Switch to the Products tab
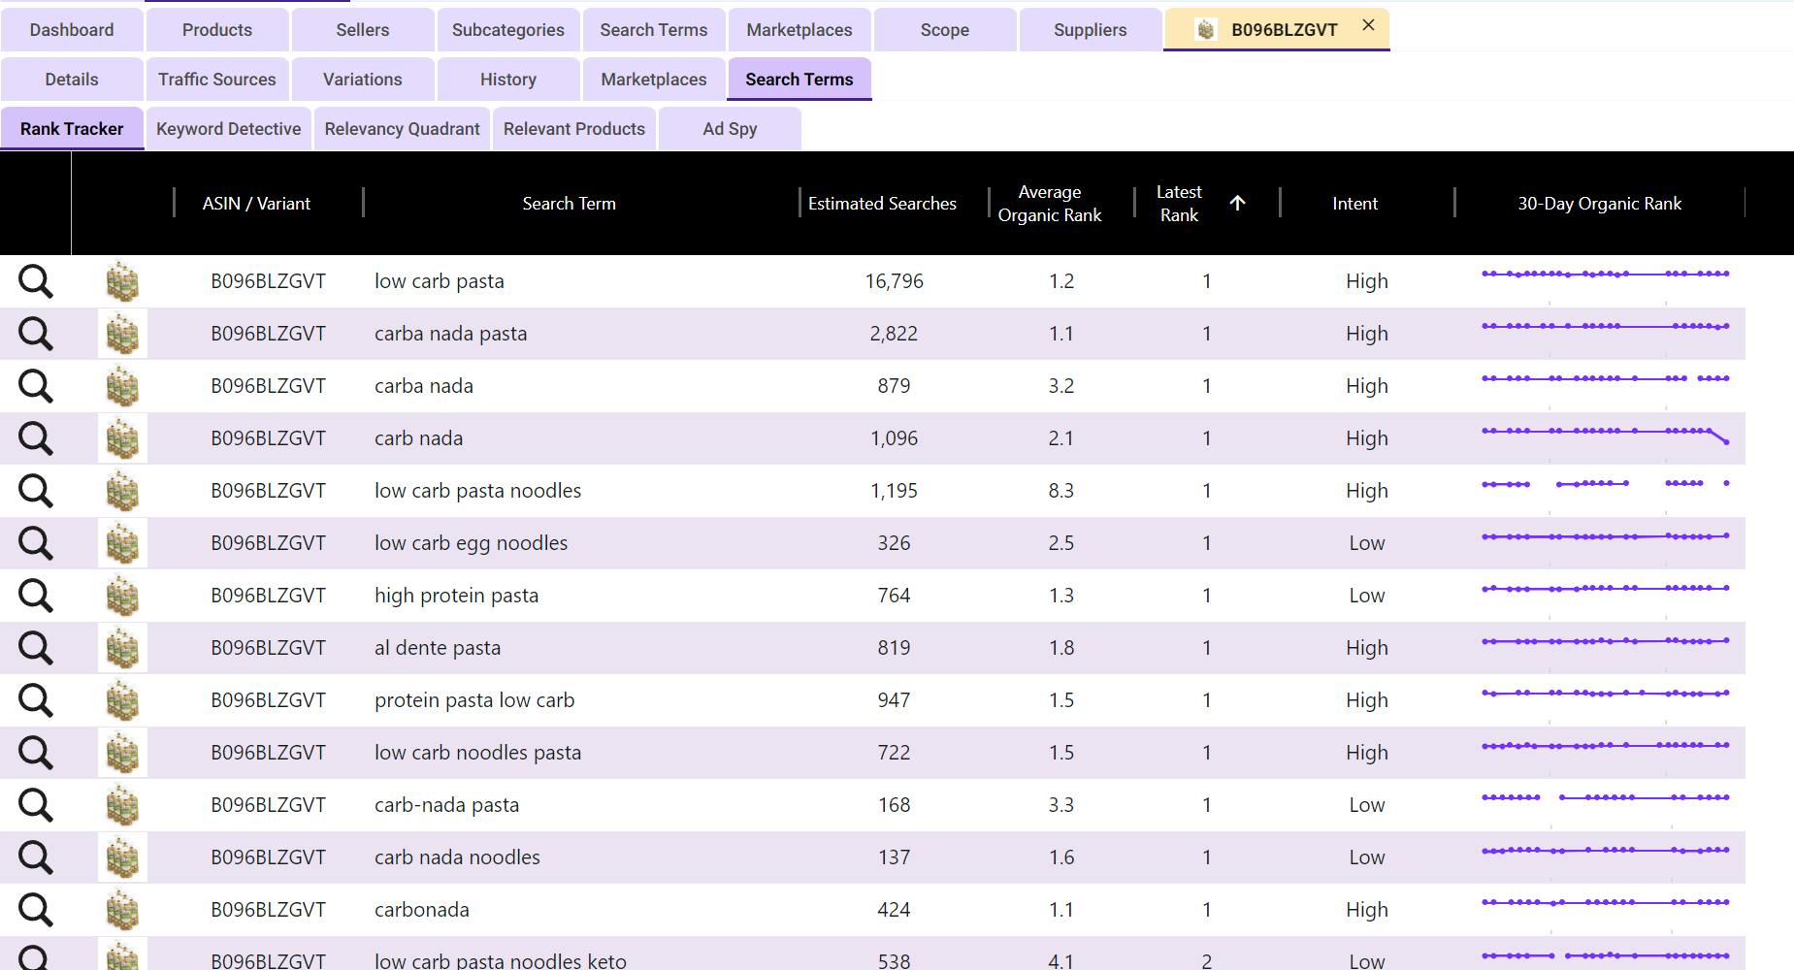This screenshot has width=1794, height=970. pos(217,30)
